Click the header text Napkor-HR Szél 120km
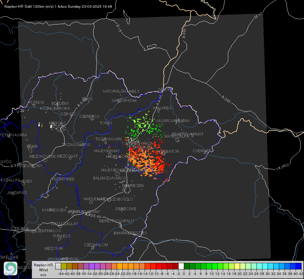Screen dimensions: 304x279 click(25, 7)
